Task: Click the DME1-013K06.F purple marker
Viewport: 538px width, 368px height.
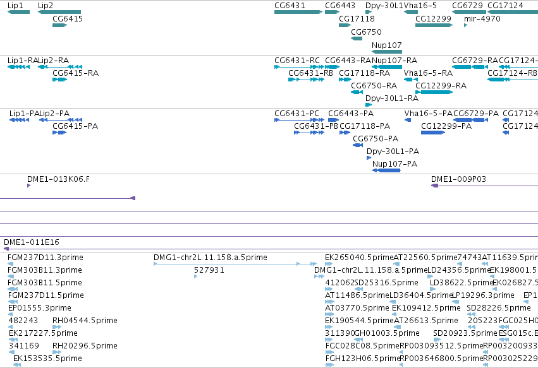Action: coord(29,186)
